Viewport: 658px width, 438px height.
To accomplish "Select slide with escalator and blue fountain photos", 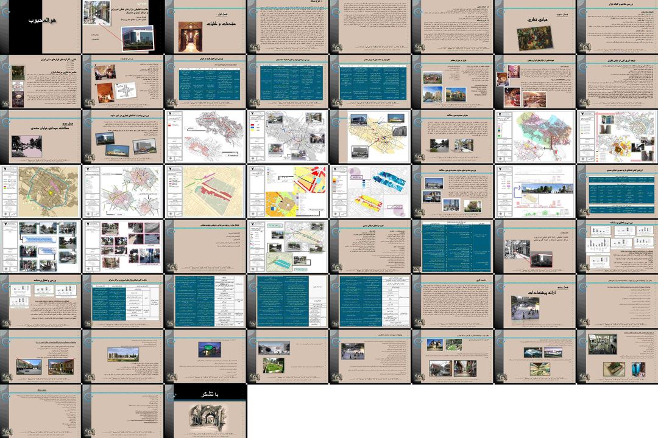I will tap(617, 356).
